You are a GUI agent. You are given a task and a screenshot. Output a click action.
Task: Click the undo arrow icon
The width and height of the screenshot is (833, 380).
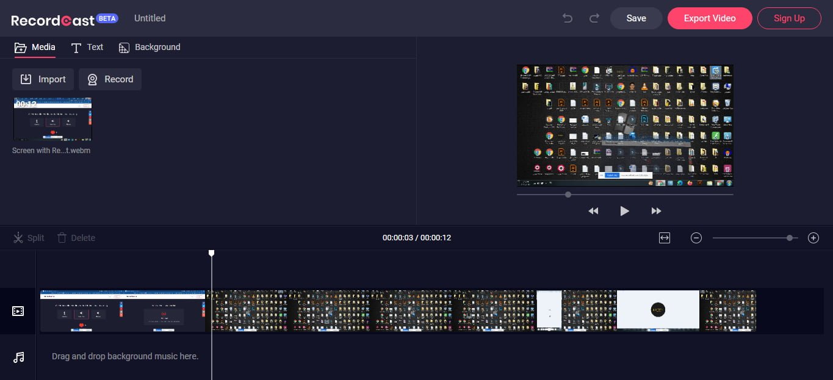coord(568,18)
